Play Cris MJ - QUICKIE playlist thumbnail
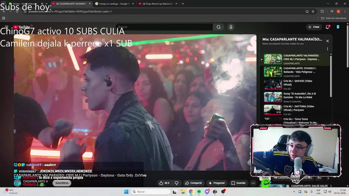 tap(273, 84)
